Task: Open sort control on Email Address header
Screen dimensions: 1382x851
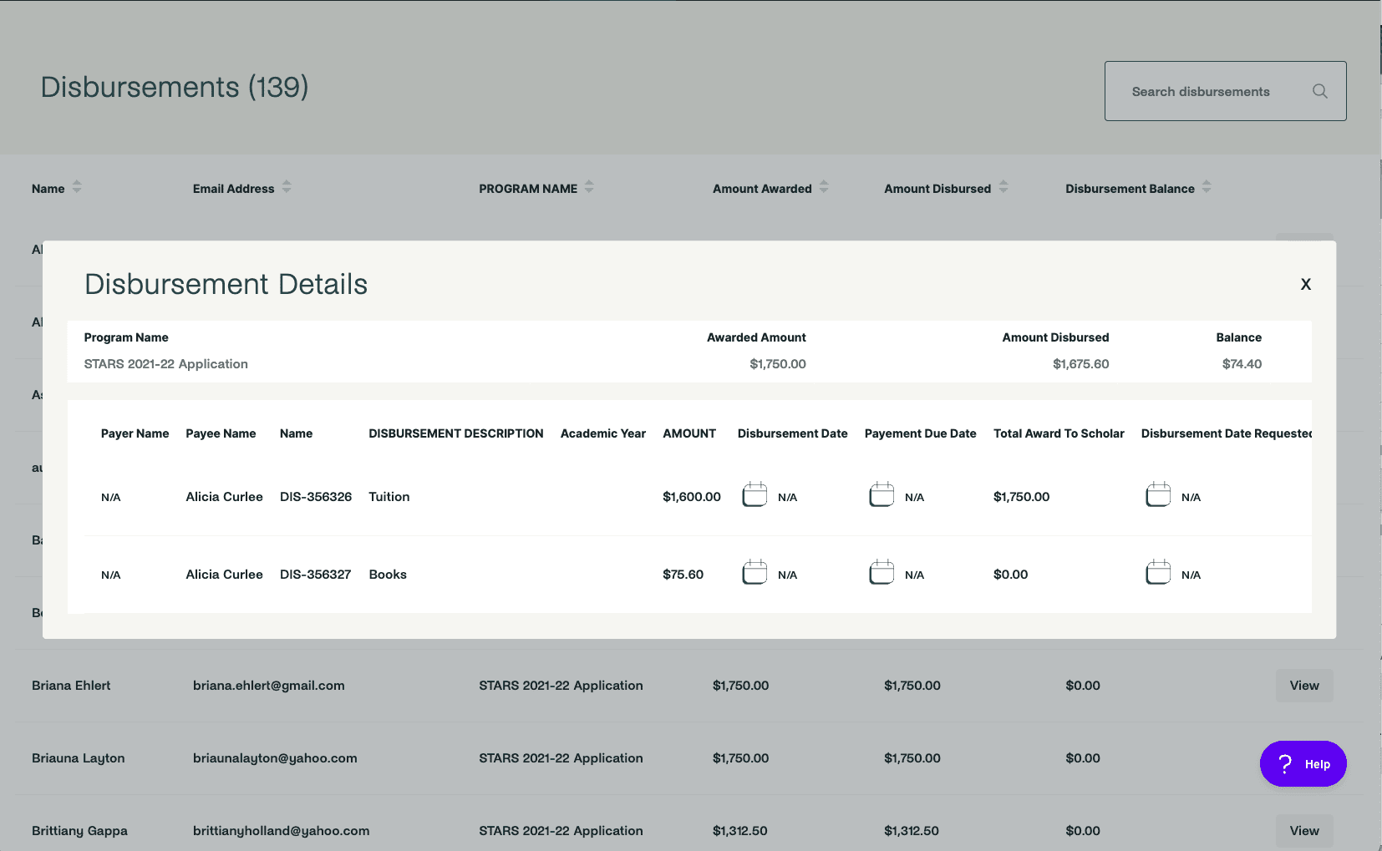Action: coord(287,187)
